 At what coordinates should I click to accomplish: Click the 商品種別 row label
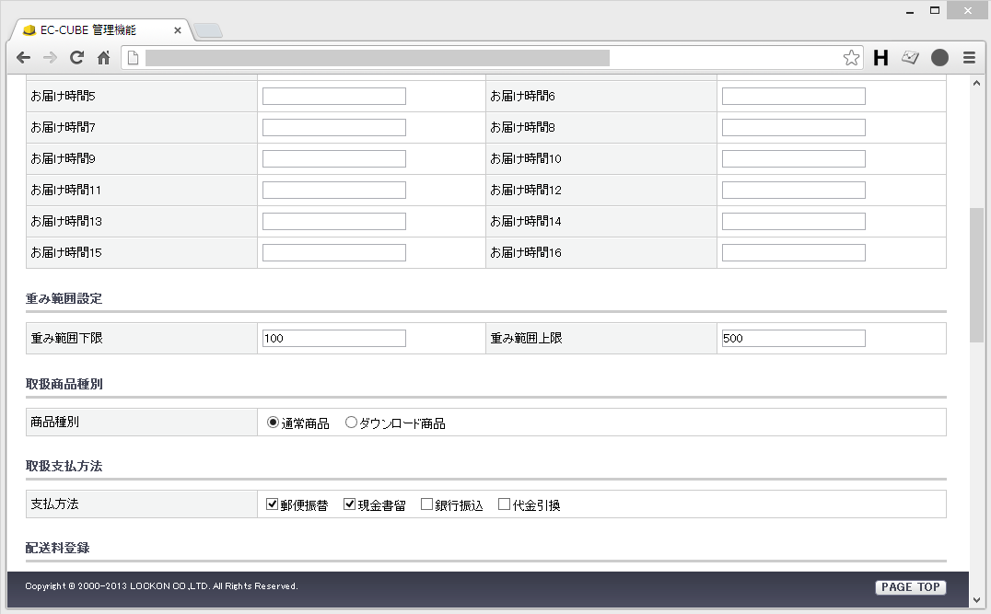pyautogui.click(x=55, y=422)
